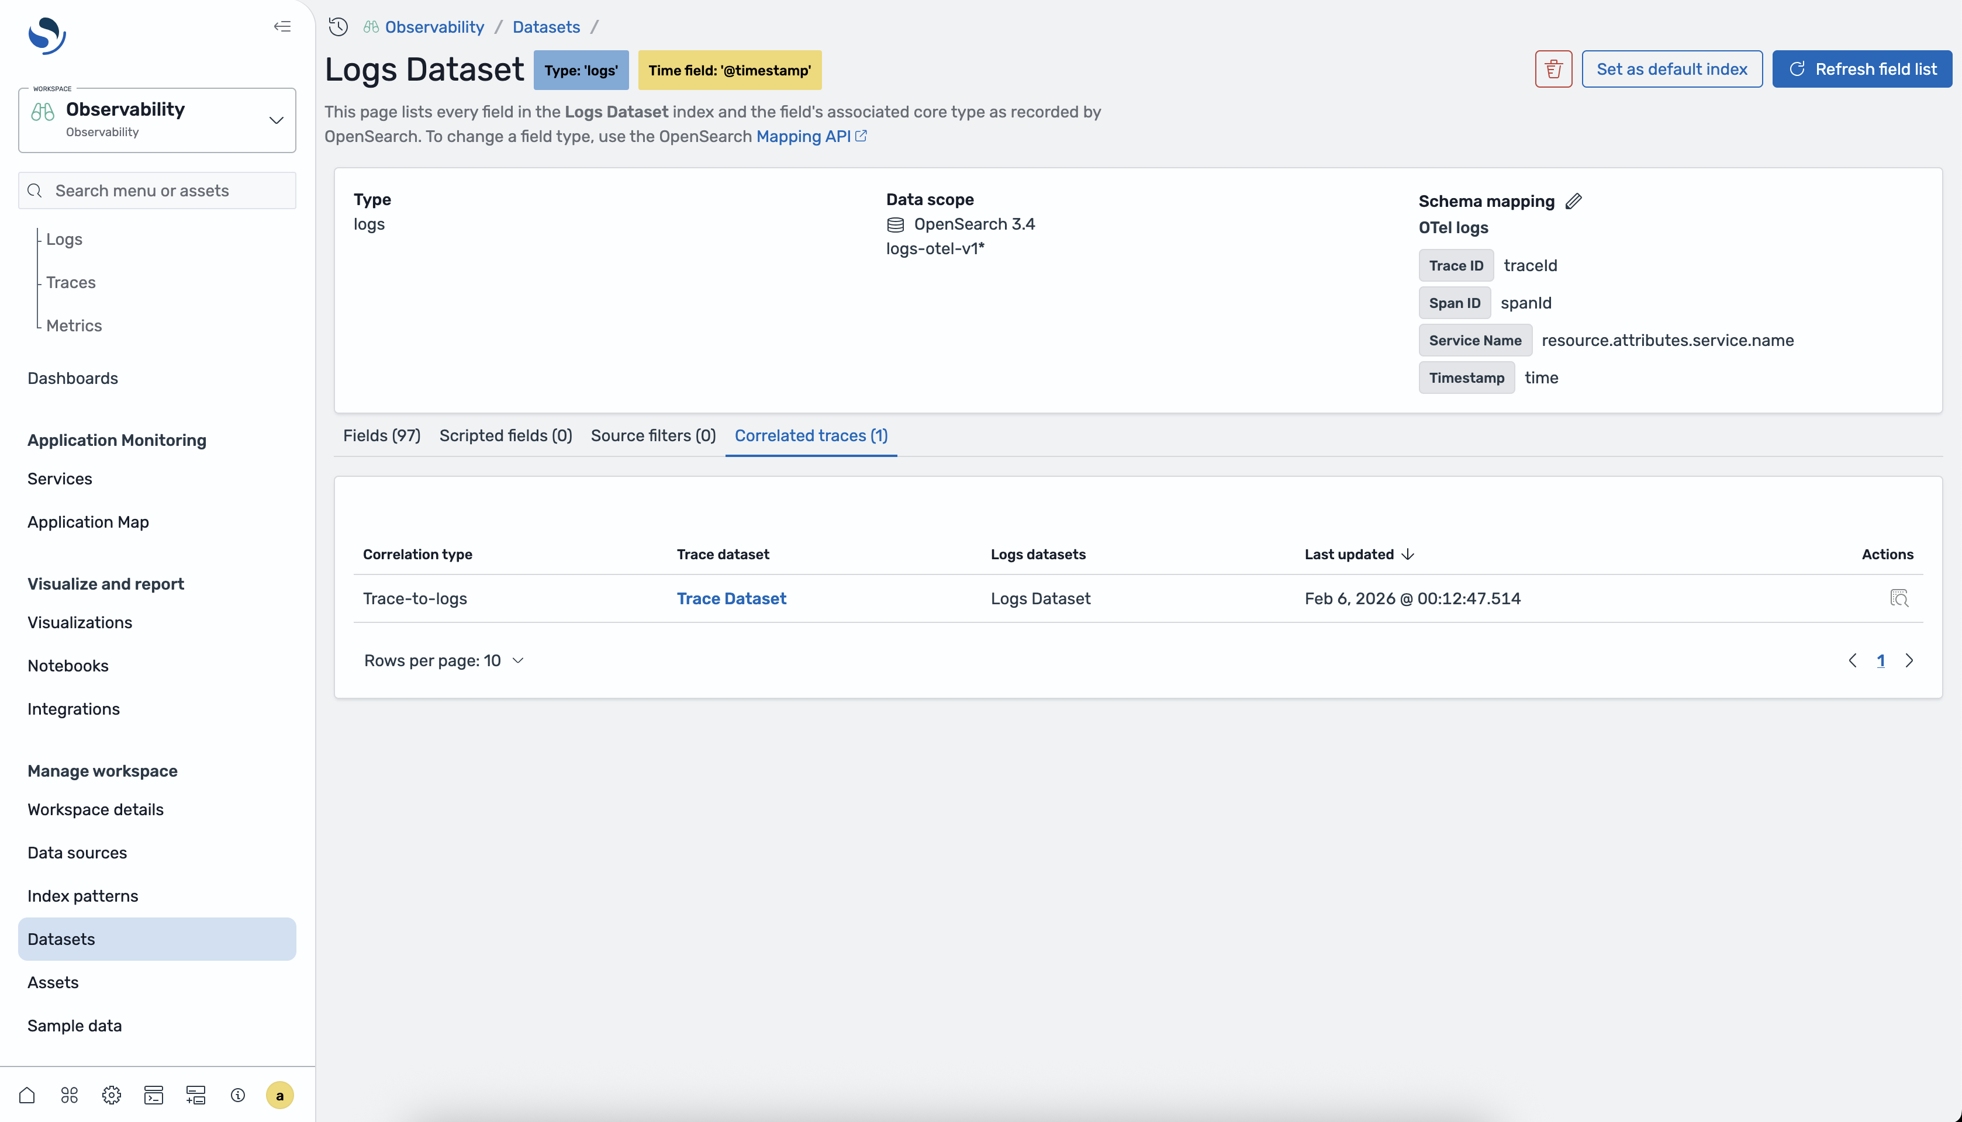Image resolution: width=1962 pixels, height=1122 pixels.
Task: Edit schema mapping with pencil icon
Action: [1573, 201]
